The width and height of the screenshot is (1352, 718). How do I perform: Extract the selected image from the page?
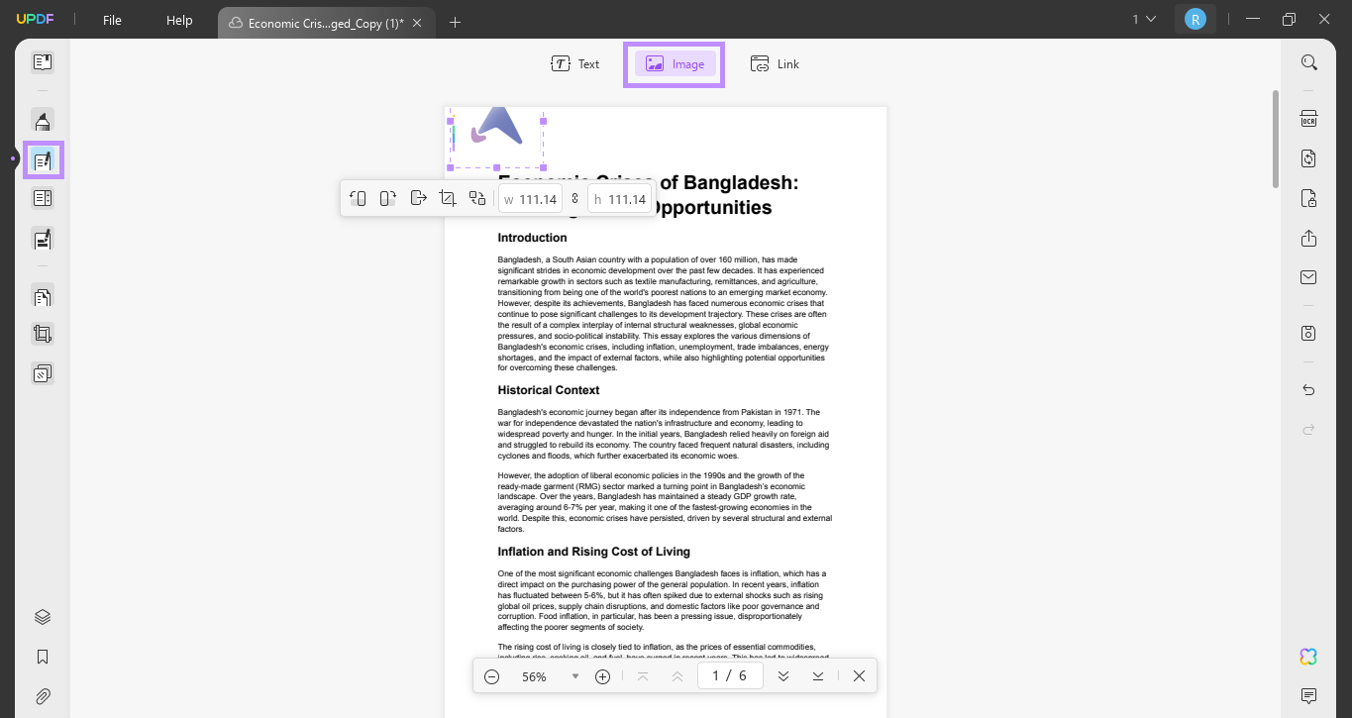tap(418, 197)
